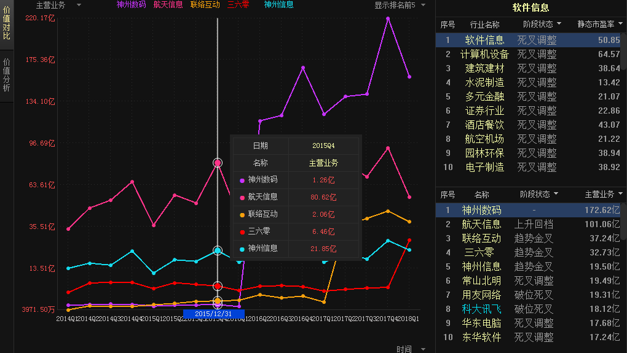The image size is (627, 353).
Task: Select 科大讯飞 in the stock list
Action: click(x=529, y=309)
